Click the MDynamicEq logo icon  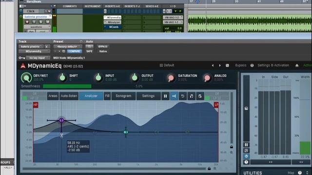(x=23, y=66)
